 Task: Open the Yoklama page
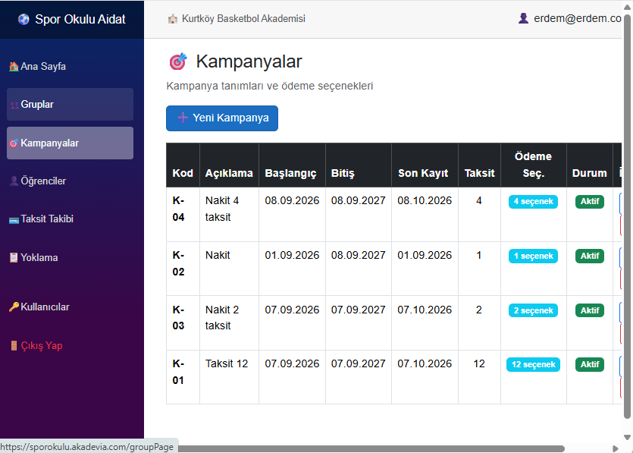point(70,257)
